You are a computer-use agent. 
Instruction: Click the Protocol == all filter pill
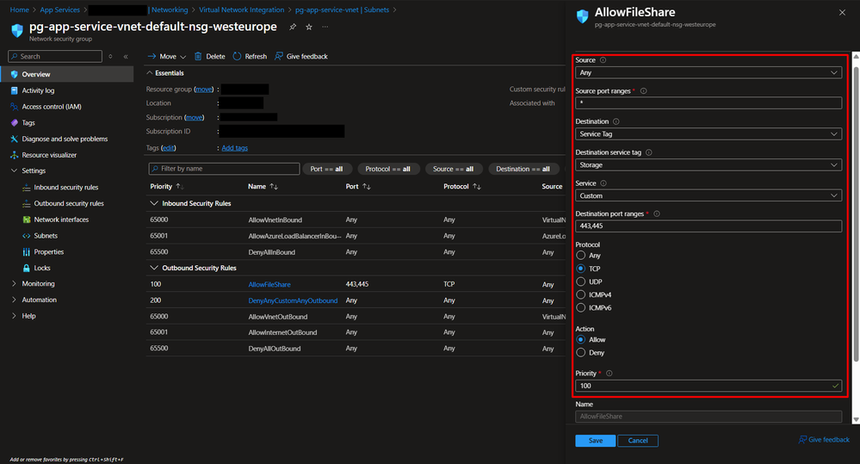(387, 169)
